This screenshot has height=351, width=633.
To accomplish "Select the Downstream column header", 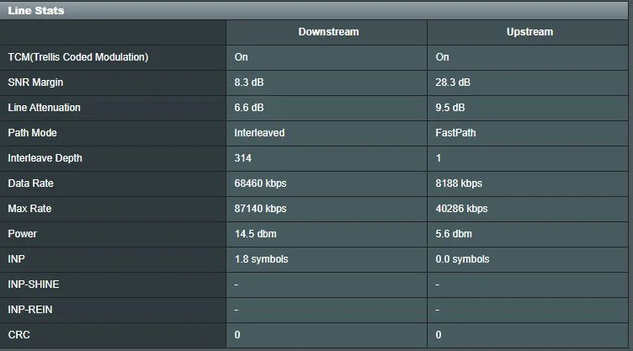I will pos(328,32).
